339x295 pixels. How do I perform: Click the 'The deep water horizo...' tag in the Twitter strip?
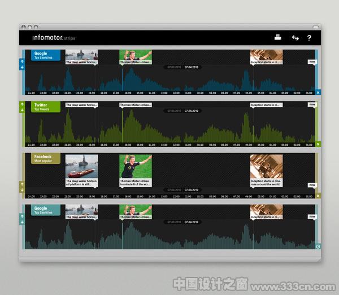[81, 105]
